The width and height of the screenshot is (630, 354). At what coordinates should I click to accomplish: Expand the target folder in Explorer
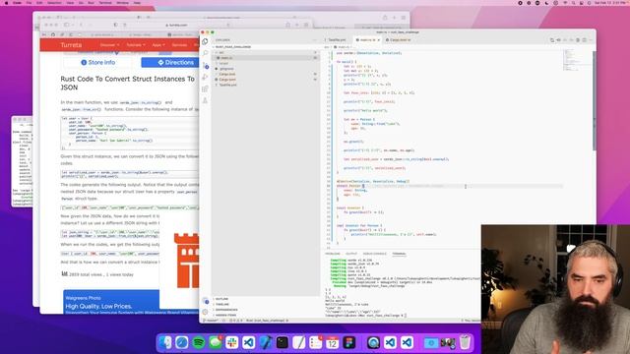click(x=266, y=63)
